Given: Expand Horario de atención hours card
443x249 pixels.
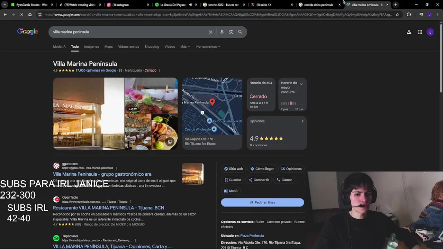Looking at the screenshot, I should tap(261, 94).
